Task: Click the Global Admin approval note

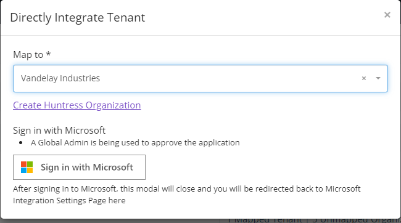Action: click(135, 142)
